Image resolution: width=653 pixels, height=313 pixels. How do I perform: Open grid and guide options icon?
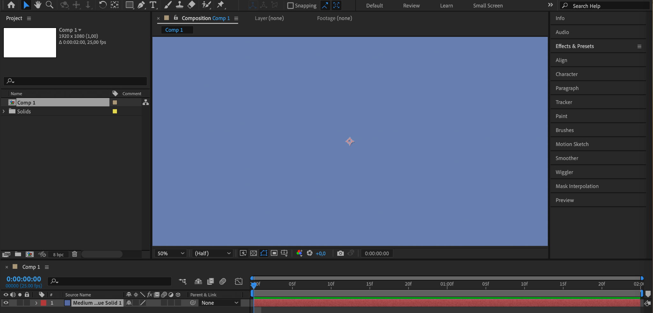pos(284,253)
